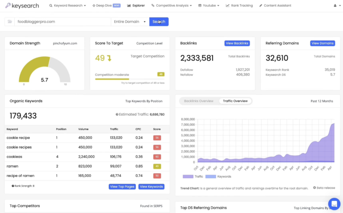Click the organic keywords count 179,433
Image resolution: width=343 pixels, height=213 pixels.
[x=23, y=116]
